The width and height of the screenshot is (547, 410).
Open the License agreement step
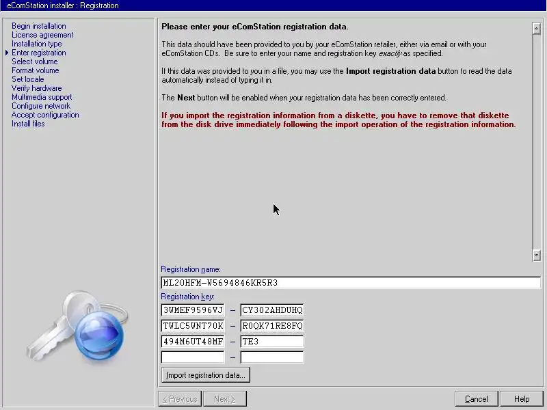coord(42,35)
